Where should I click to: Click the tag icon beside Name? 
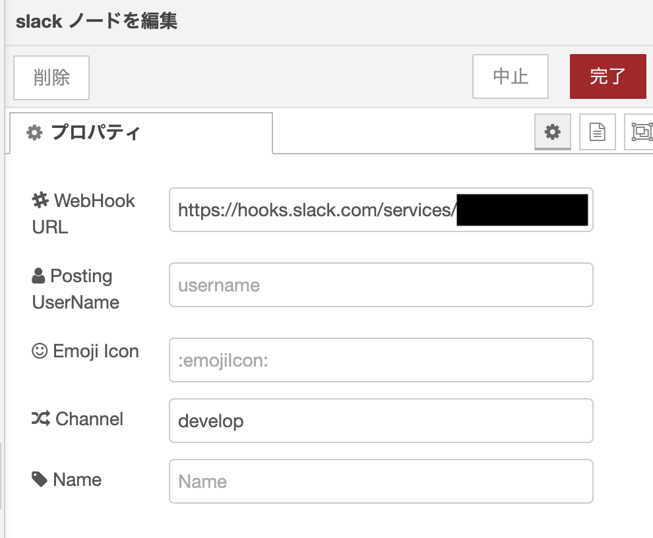tap(40, 479)
